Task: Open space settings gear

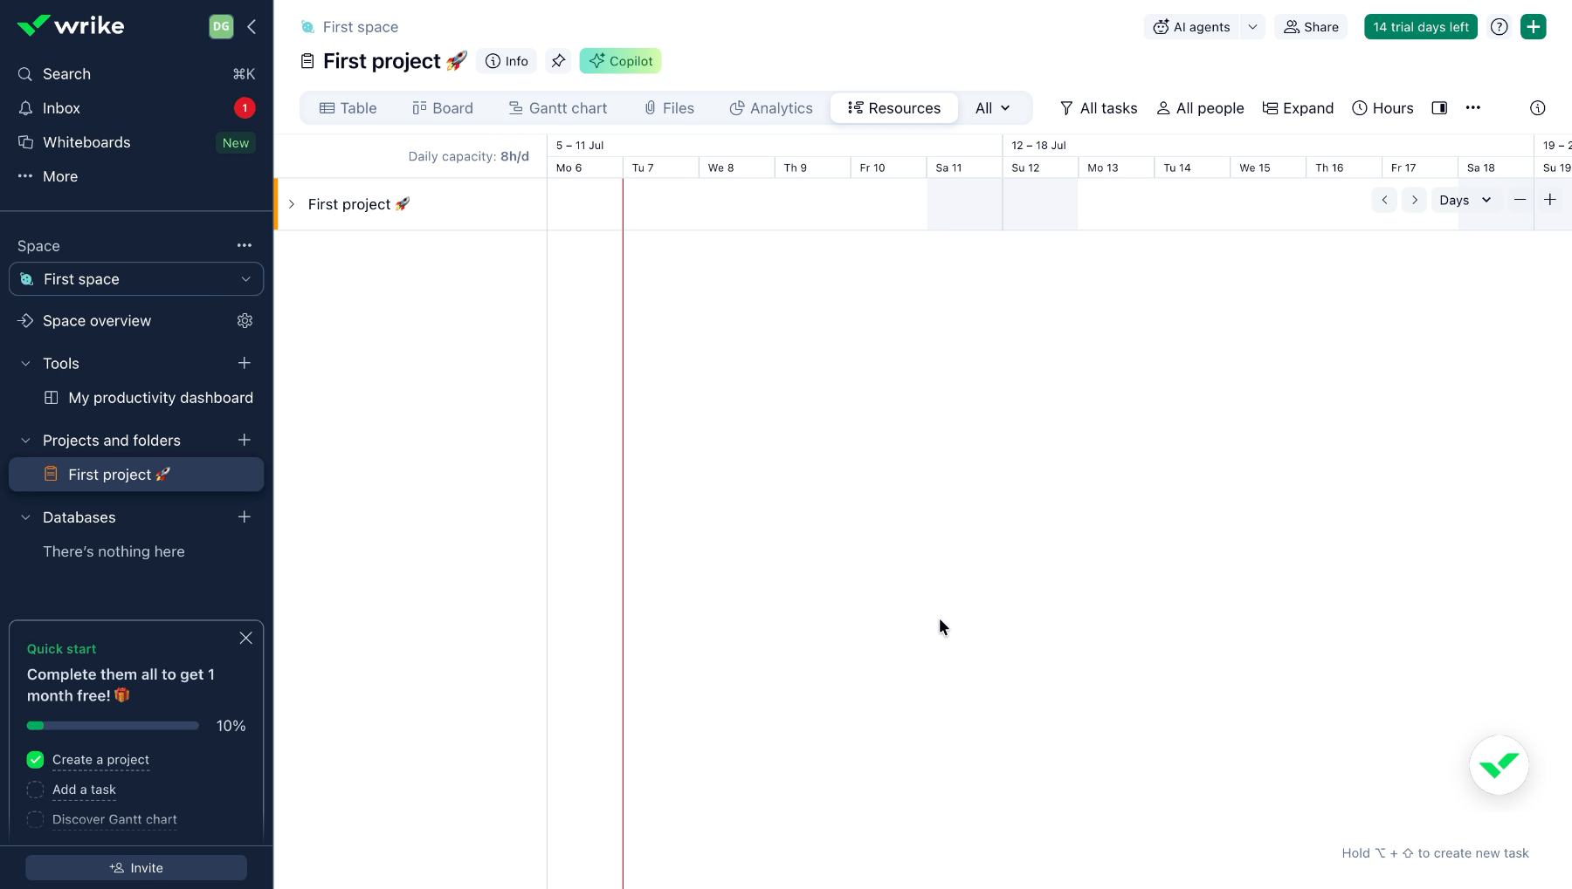Action: point(245,321)
